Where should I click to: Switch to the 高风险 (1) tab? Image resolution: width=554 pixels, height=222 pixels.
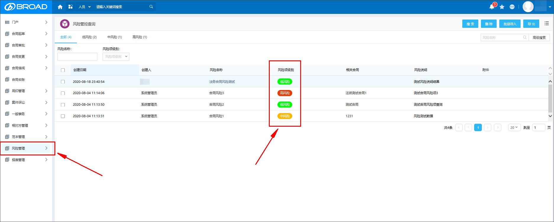pos(140,37)
